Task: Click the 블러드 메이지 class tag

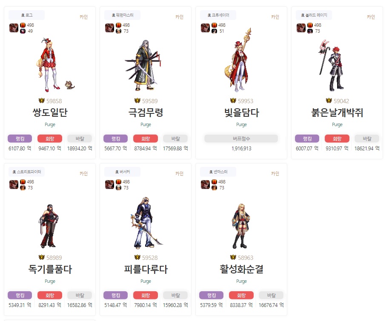Action: pyautogui.click(x=314, y=15)
